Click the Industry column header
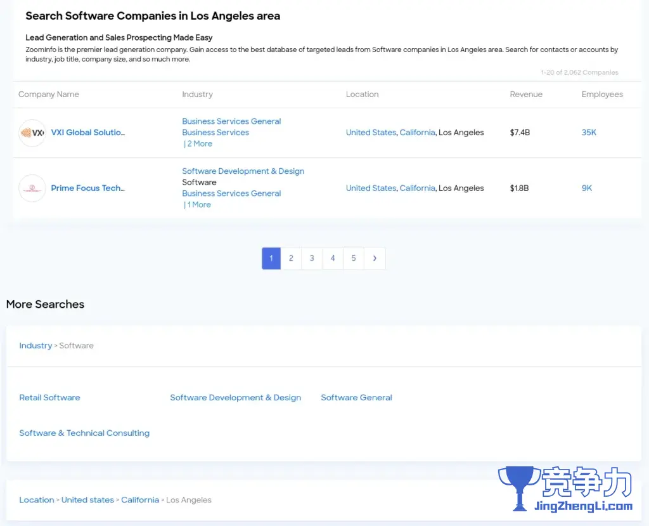The image size is (649, 526). (x=198, y=95)
